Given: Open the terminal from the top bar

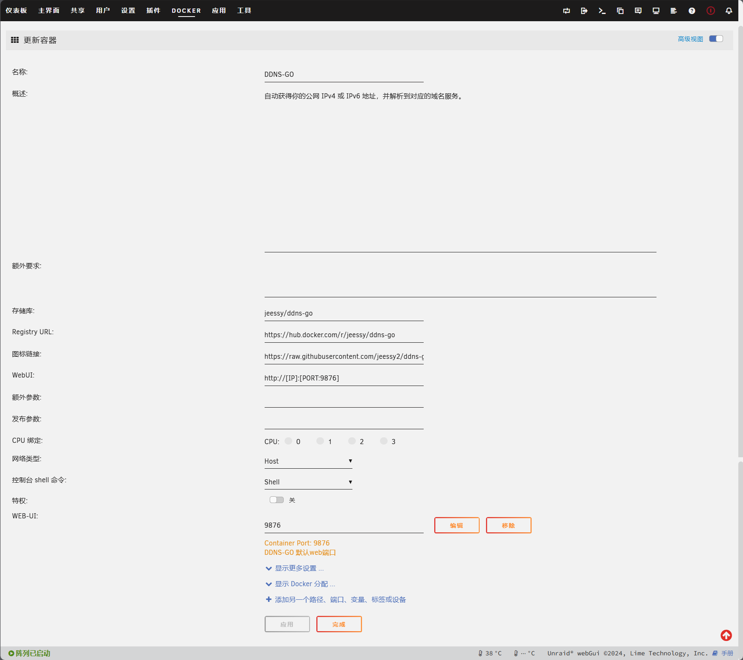Looking at the screenshot, I should pos(602,11).
